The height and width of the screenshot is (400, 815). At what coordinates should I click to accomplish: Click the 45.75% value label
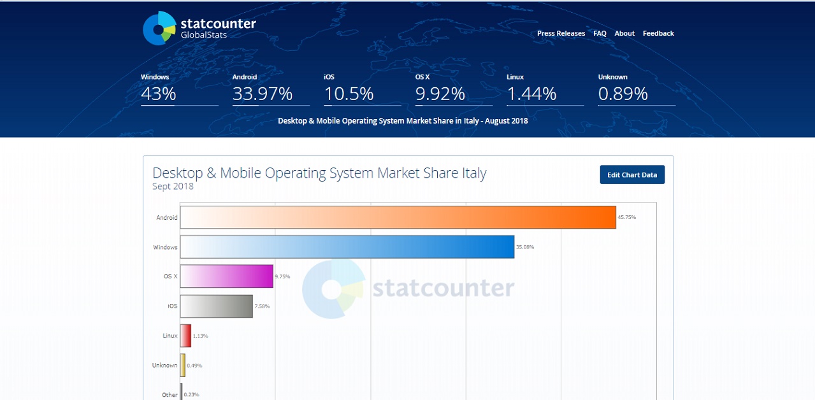tap(627, 217)
